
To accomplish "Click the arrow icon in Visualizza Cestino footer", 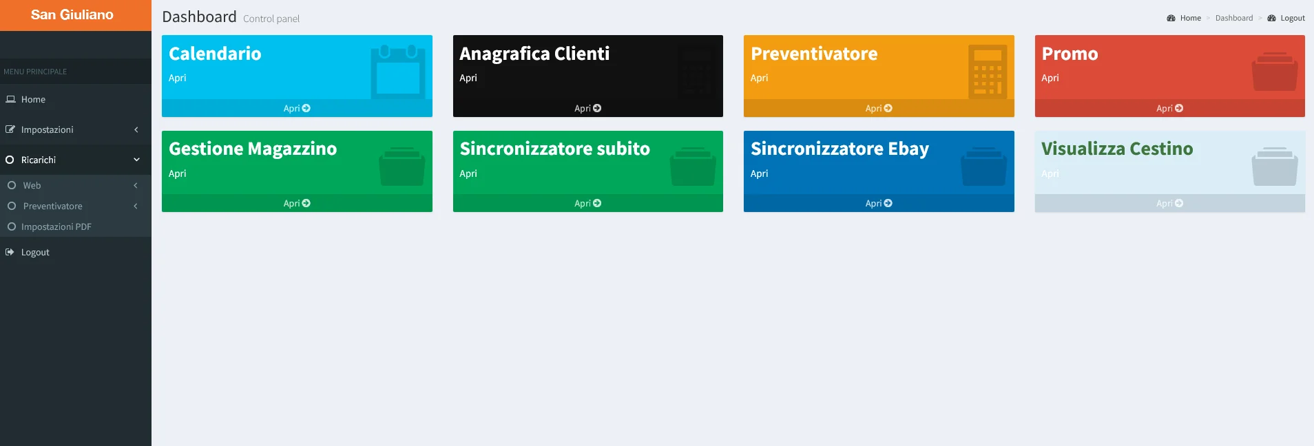I will 1179,203.
